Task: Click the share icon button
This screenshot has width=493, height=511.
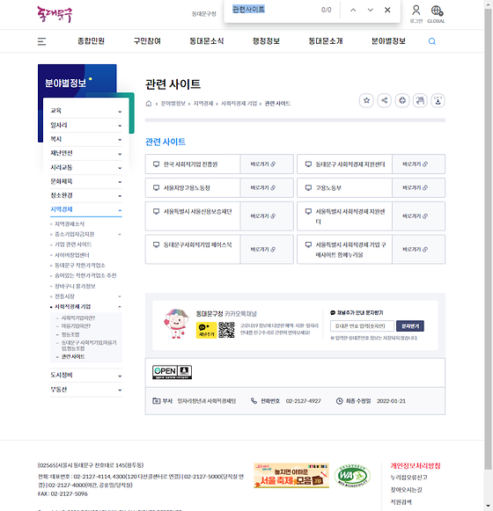Action: [385, 100]
